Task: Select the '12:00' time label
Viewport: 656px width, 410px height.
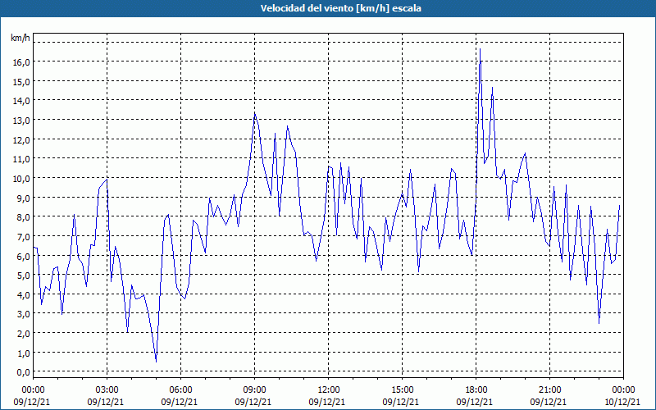Action: pyautogui.click(x=329, y=390)
